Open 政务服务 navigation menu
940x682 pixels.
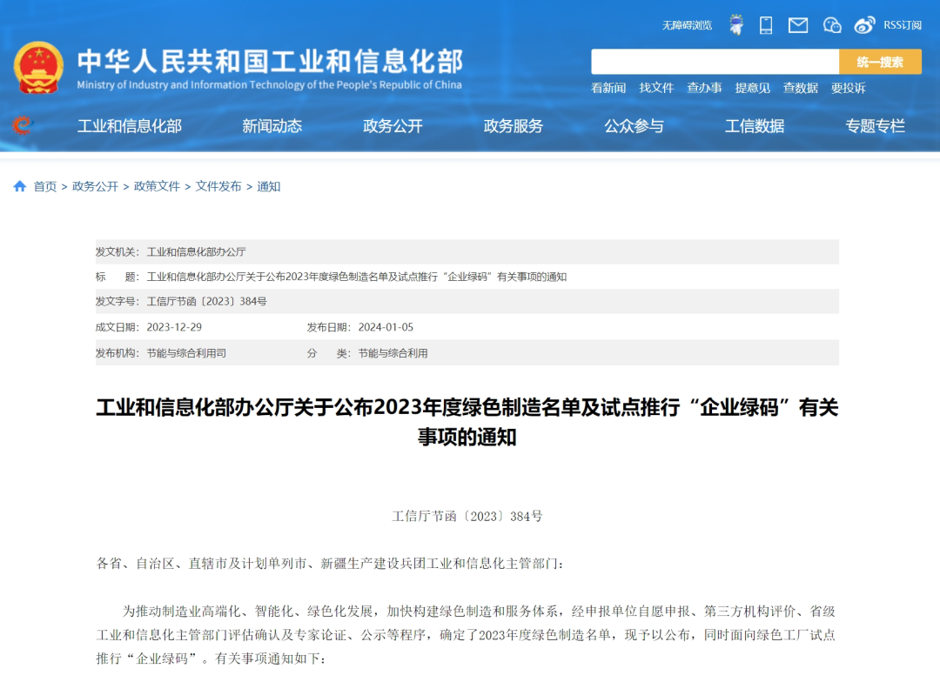click(x=514, y=126)
